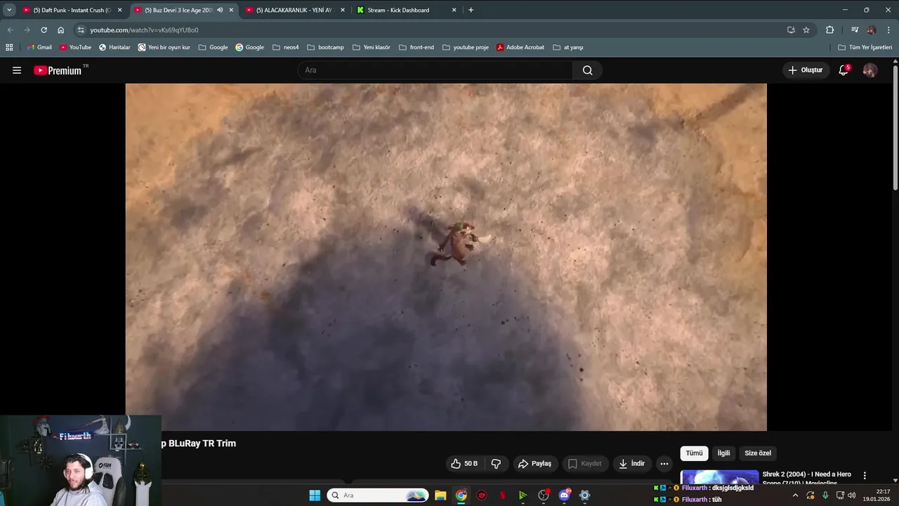Open the Tüm Yer İşaretleri folder
Image resolution: width=899 pixels, height=506 pixels.
865,47
